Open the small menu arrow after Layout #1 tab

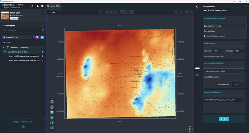[x=62, y=6]
